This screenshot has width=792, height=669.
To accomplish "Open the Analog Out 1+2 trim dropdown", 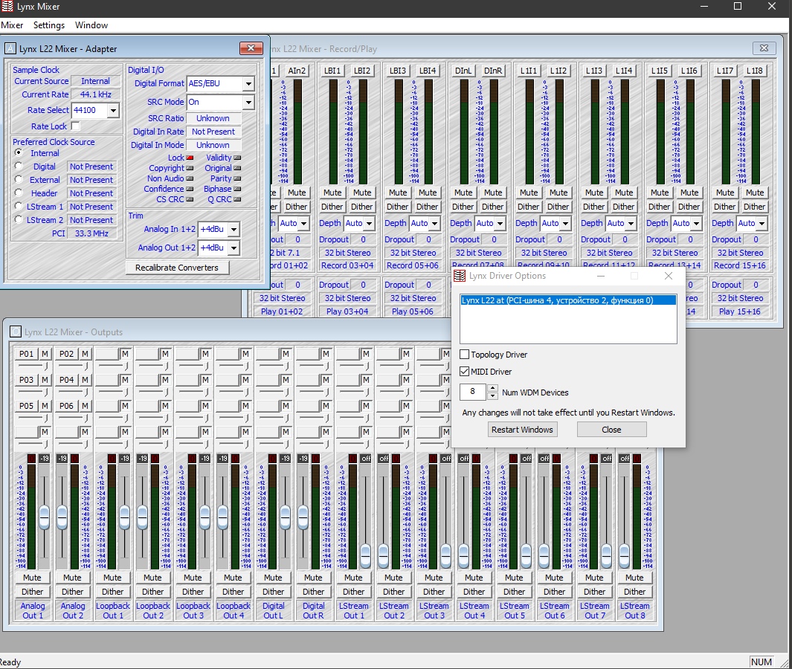I will pyautogui.click(x=234, y=248).
